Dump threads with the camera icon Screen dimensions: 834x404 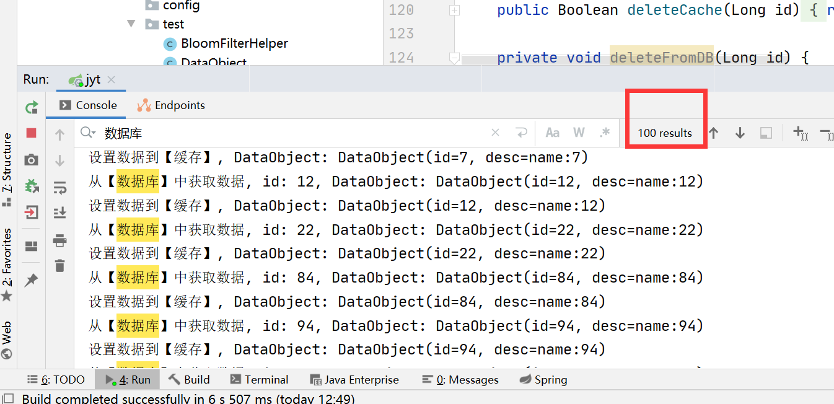tap(31, 160)
